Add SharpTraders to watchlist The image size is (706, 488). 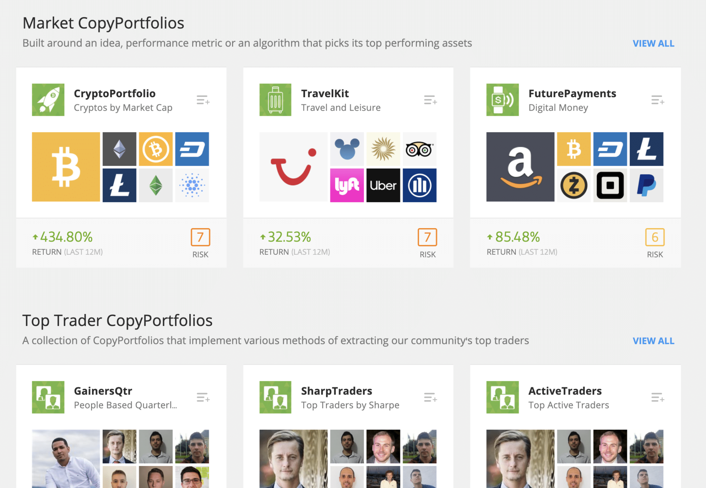[430, 397]
